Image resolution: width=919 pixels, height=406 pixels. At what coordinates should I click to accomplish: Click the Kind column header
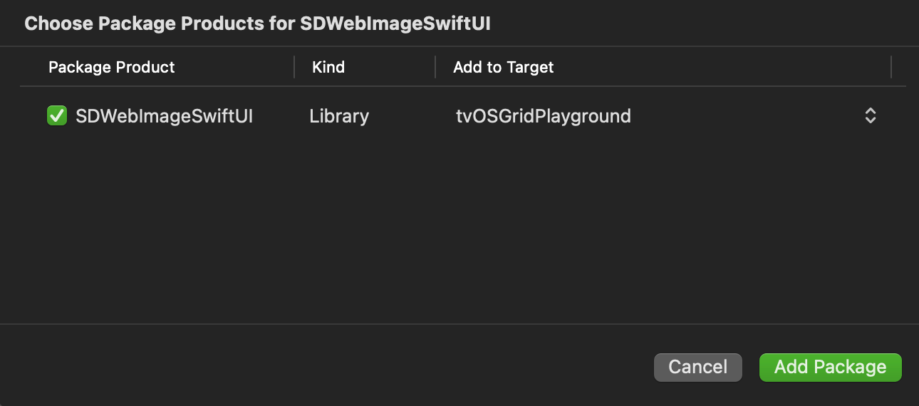tap(328, 67)
